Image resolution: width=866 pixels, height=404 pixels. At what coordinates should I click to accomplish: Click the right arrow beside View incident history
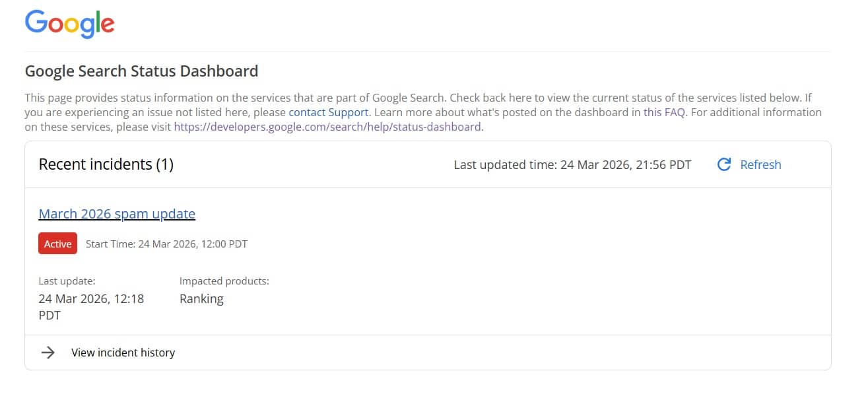pos(48,353)
